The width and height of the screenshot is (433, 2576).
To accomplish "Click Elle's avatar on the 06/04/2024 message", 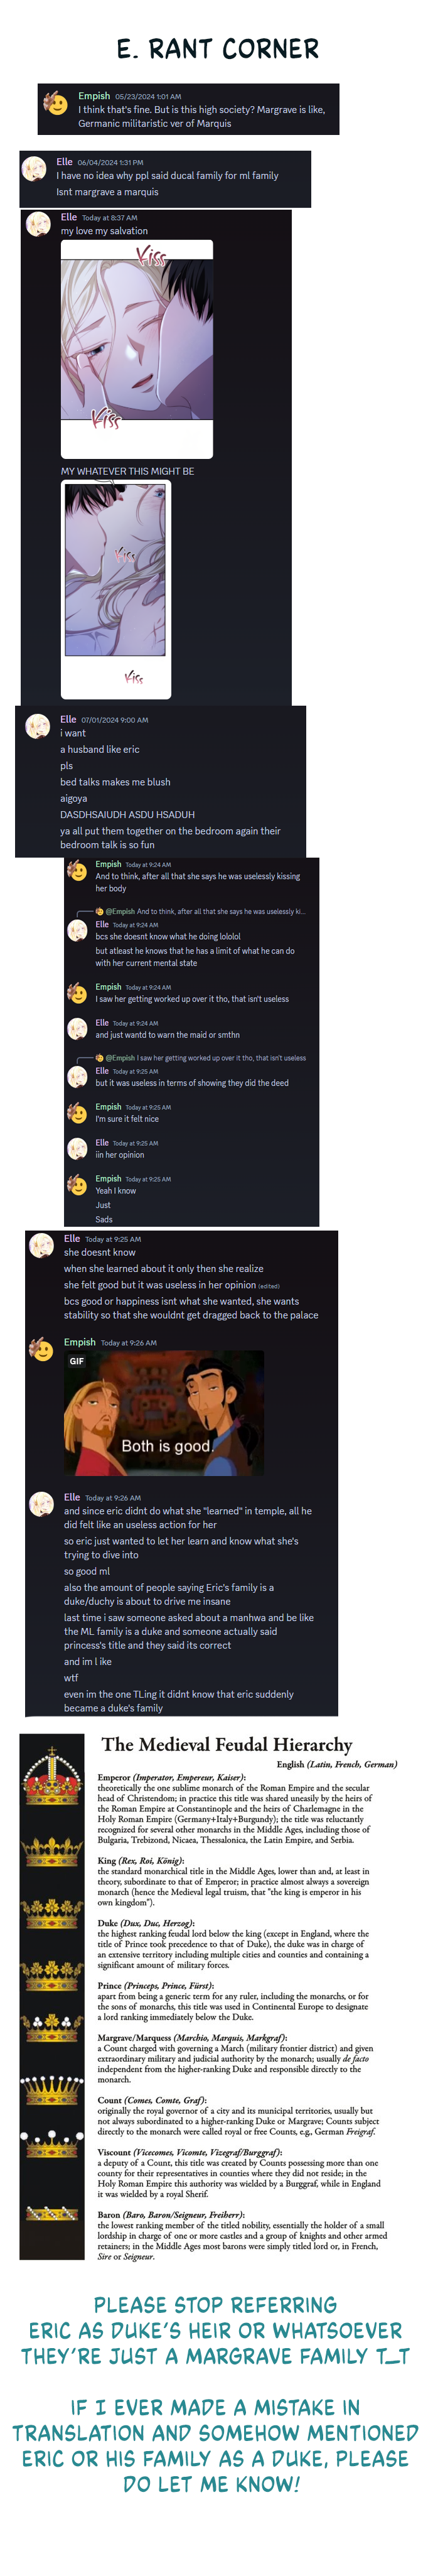I will [35, 168].
